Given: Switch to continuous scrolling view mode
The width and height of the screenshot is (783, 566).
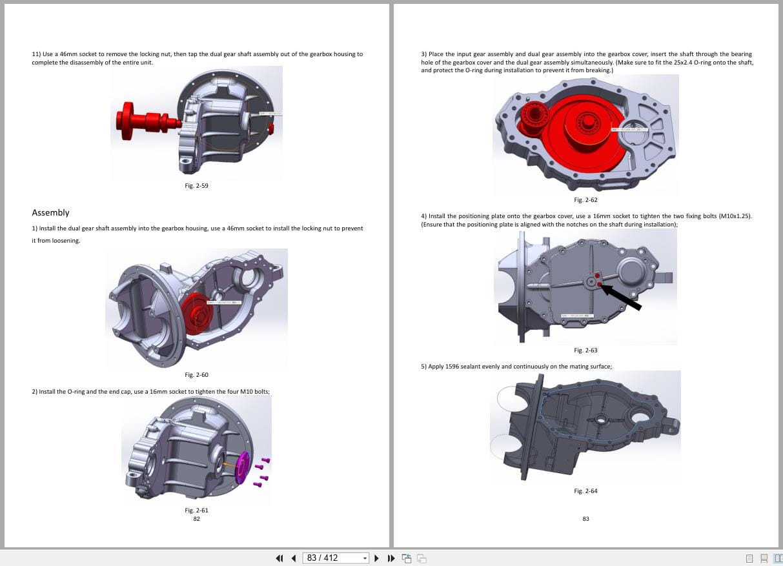Looking at the screenshot, I should click(765, 558).
